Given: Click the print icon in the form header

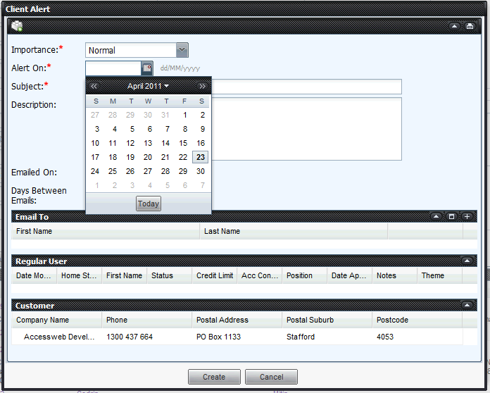Looking at the screenshot, I should pos(470,26).
